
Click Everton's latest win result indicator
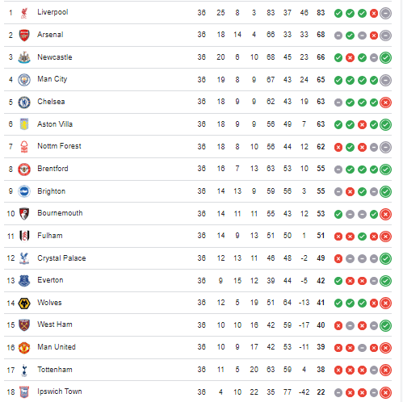pos(385,281)
